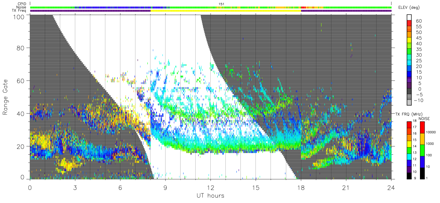This screenshot has height=203, width=440.
Task: Click the 45 label on ELEV scale
Action: [419, 38]
